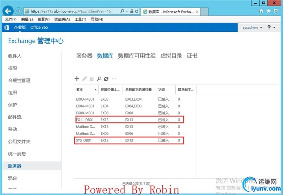Click the EX03,EX04 replica servers cell

tap(133, 99)
